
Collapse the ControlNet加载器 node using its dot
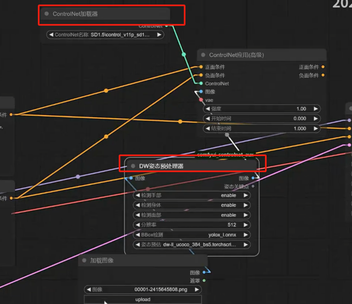[47, 14]
